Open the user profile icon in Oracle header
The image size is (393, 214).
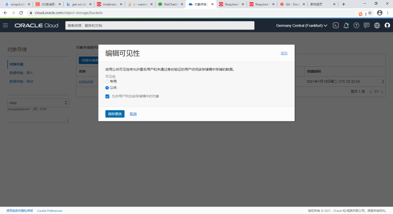387,26
